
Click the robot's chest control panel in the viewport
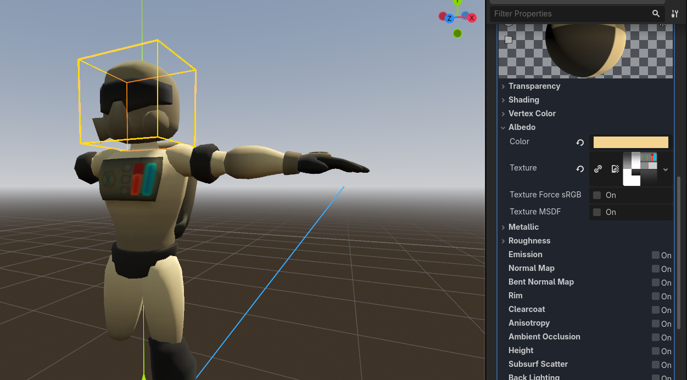click(131, 178)
